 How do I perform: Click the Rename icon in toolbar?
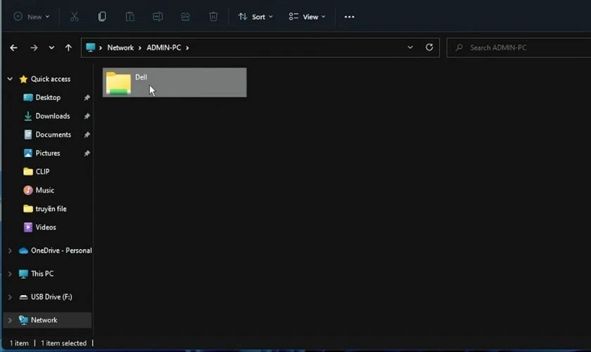coord(158,16)
